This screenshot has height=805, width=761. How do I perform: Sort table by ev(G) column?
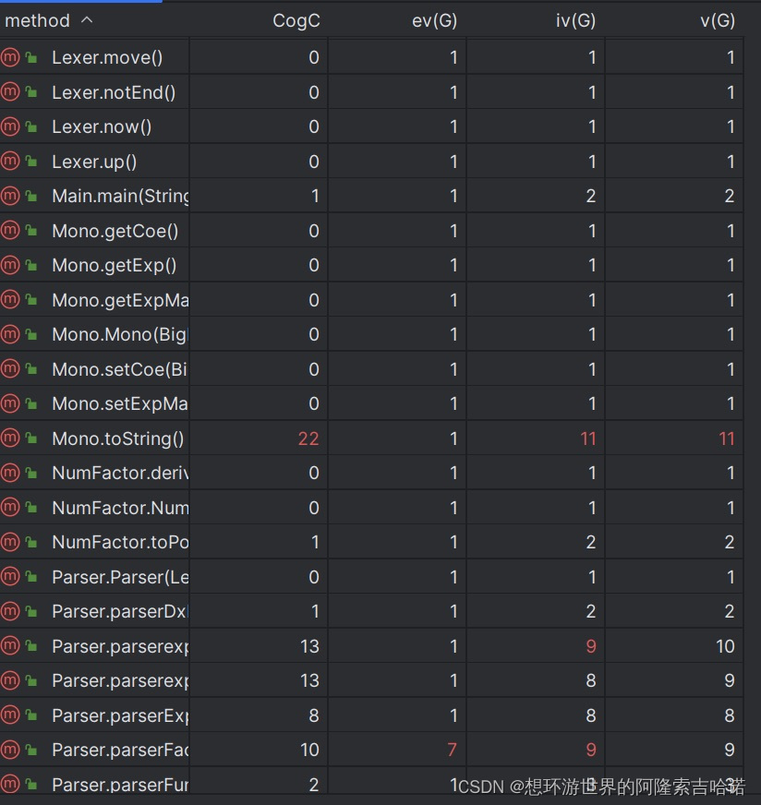point(434,20)
